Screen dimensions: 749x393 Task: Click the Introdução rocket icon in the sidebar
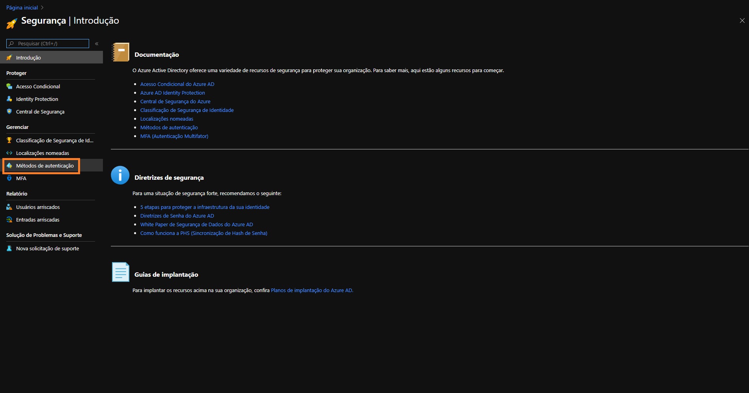[9, 58]
